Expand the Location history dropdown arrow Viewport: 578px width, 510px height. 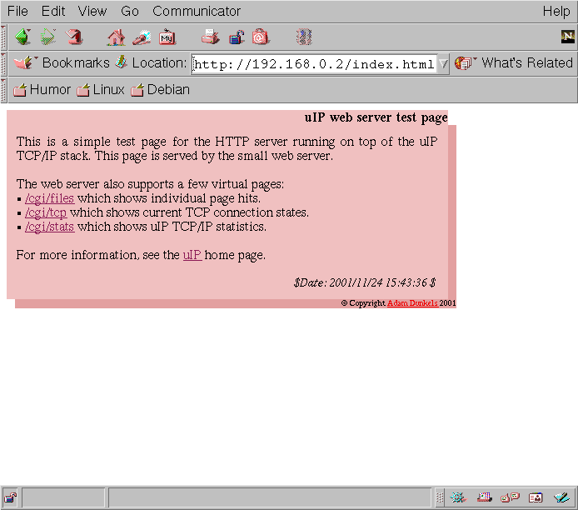point(443,64)
